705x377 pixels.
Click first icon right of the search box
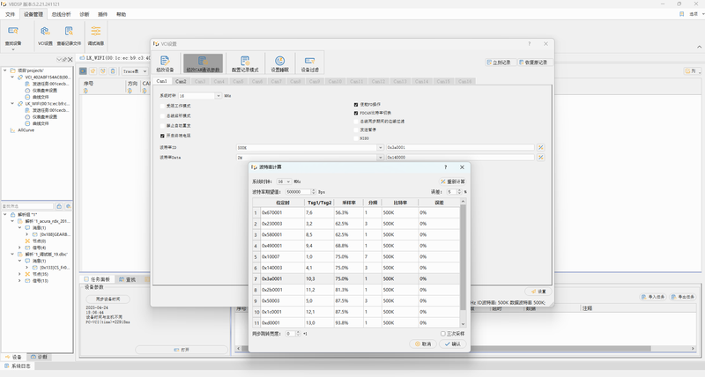coord(59,206)
